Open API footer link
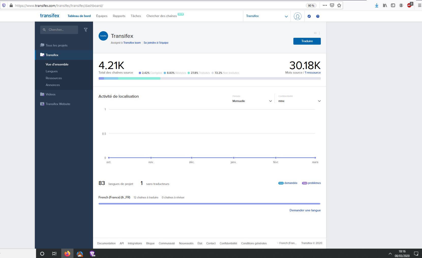Image resolution: width=422 pixels, height=258 pixels. (122, 243)
